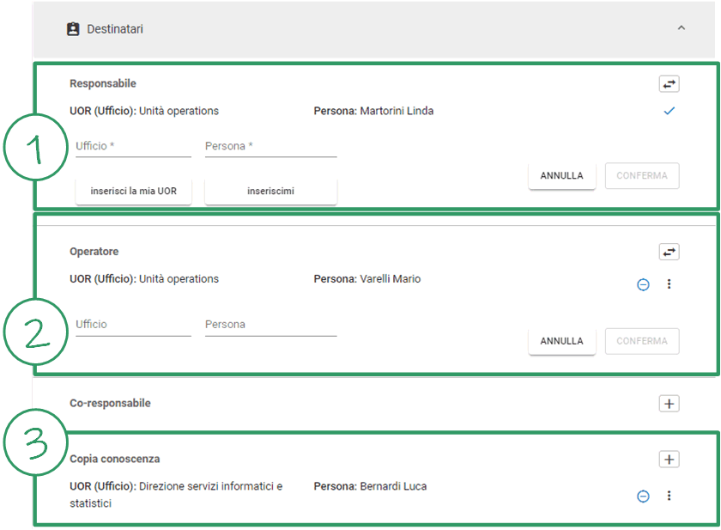Open three-dot menu for Varelli Mario
The image size is (721, 530).
pyautogui.click(x=669, y=284)
